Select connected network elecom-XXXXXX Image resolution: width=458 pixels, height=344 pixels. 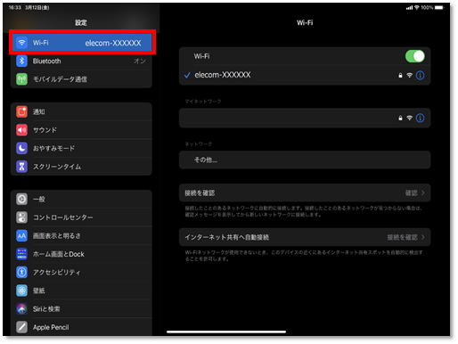click(x=305, y=75)
